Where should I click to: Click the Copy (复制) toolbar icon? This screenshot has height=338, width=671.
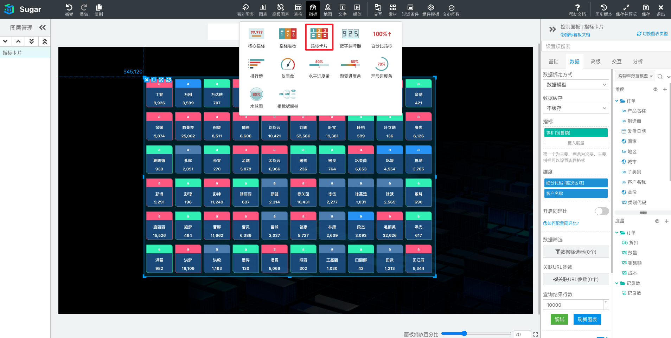pos(98,10)
